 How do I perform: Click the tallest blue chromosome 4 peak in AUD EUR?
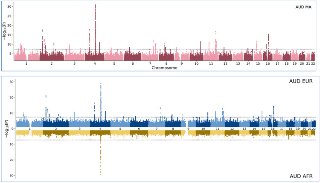point(101,102)
